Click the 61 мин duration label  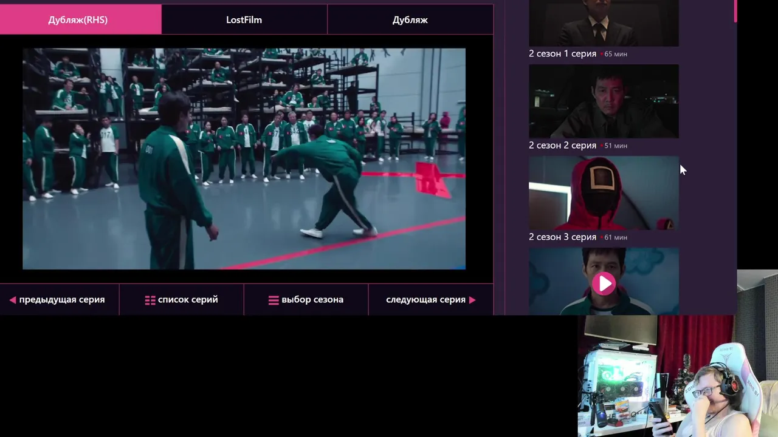click(616, 237)
